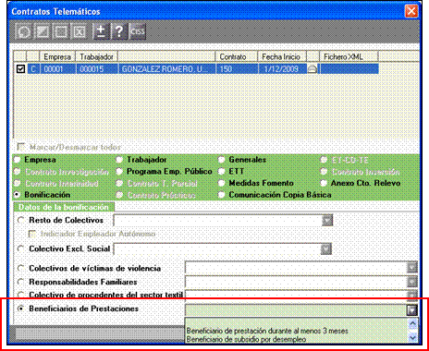429x351 pixels.
Task: Collapse the Beneficiarios de Prestaciones dropdown
Action: [x=412, y=309]
